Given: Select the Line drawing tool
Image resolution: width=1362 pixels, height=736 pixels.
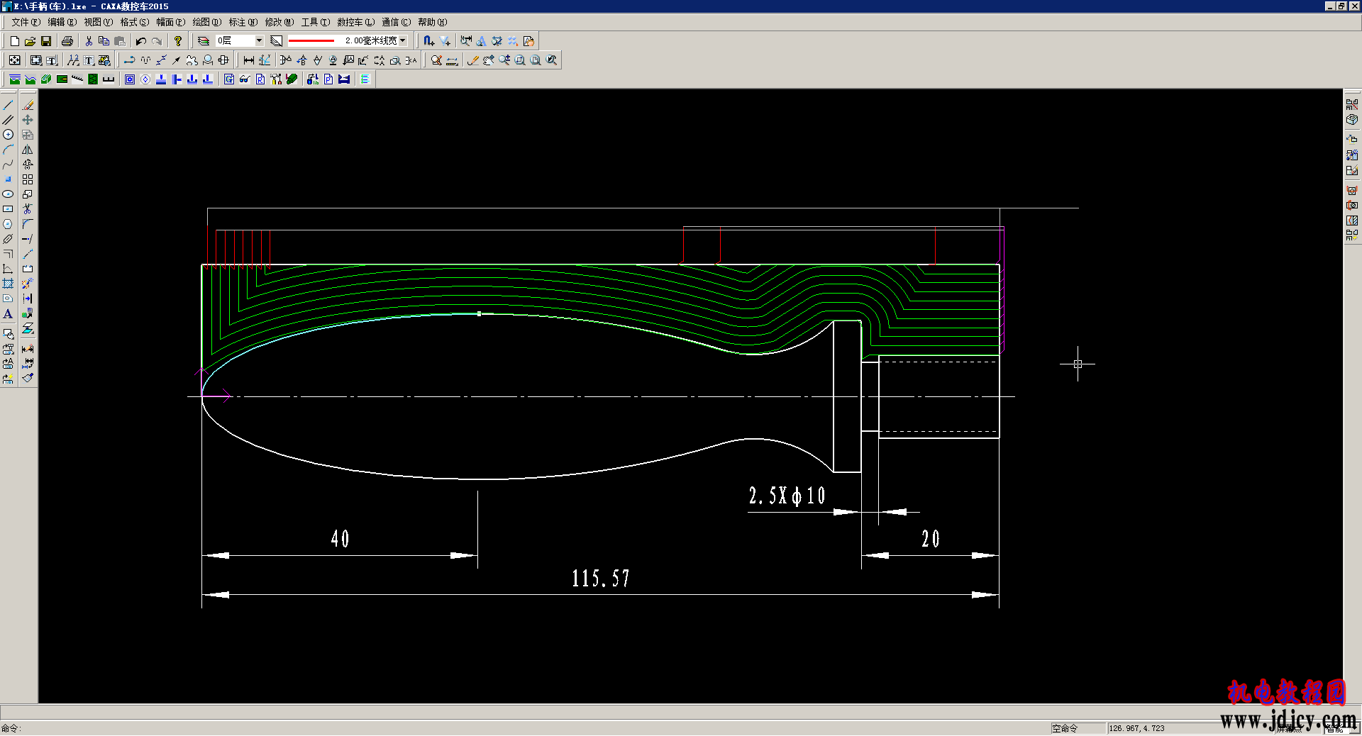Looking at the screenshot, I should (x=9, y=105).
